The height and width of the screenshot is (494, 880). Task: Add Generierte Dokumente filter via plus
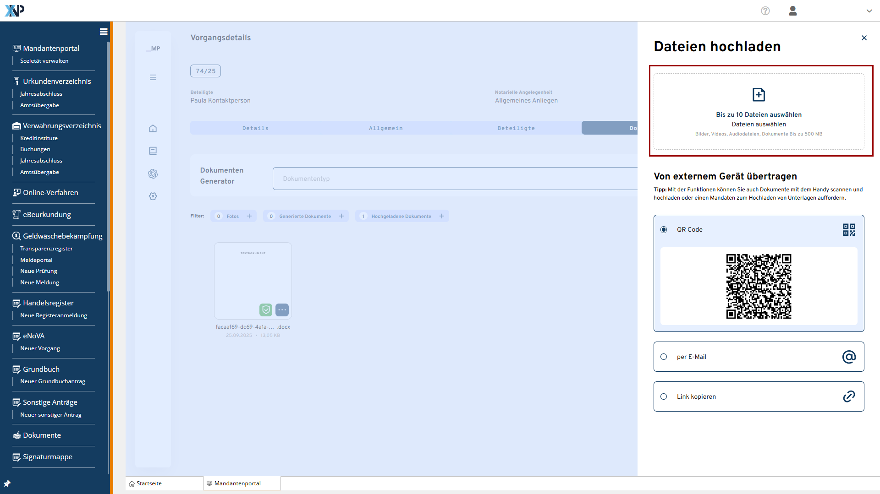[341, 216]
